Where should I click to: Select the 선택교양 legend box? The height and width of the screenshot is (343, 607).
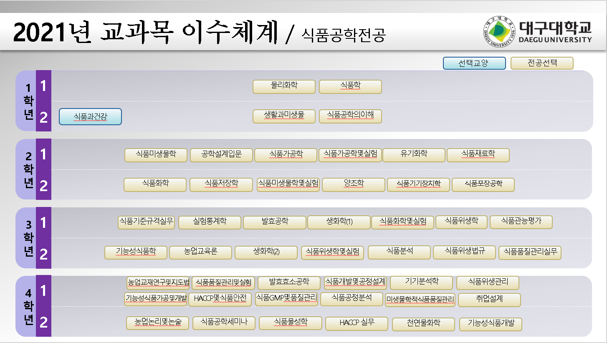pyautogui.click(x=474, y=63)
